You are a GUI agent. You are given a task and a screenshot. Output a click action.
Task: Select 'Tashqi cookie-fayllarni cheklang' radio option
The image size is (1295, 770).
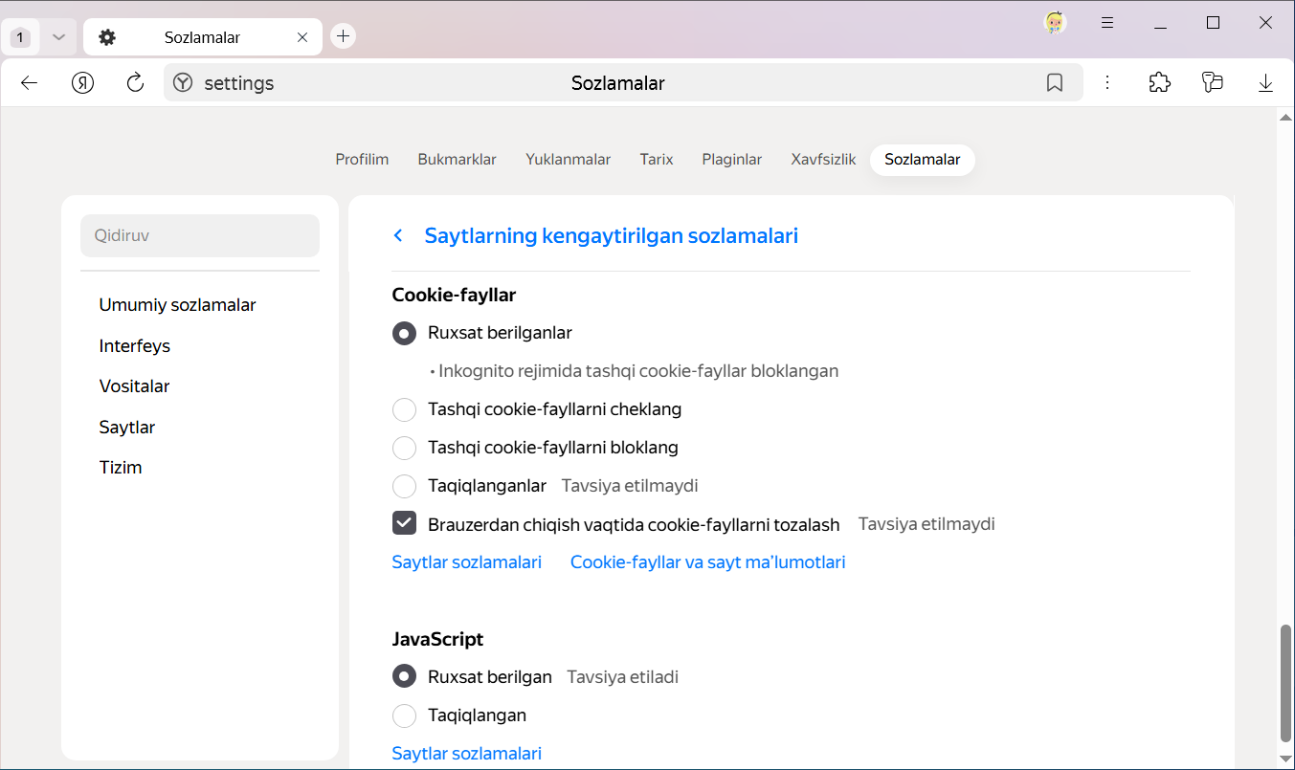point(405,409)
